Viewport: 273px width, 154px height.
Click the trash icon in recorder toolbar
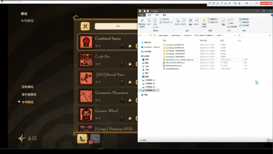point(239,3)
